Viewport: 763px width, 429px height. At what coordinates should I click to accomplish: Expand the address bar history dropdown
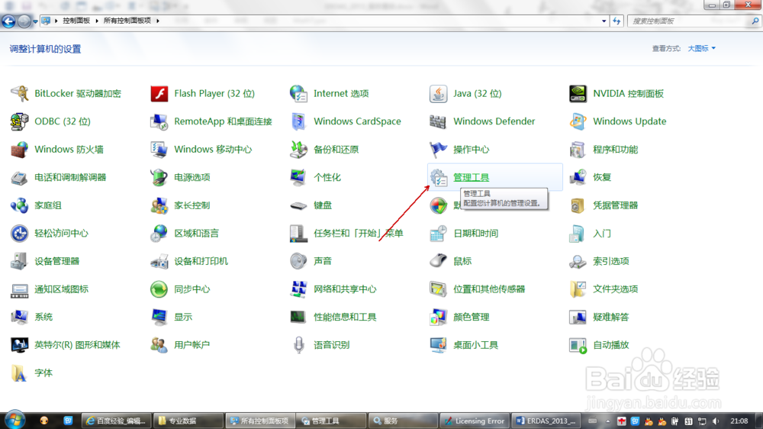(x=604, y=21)
